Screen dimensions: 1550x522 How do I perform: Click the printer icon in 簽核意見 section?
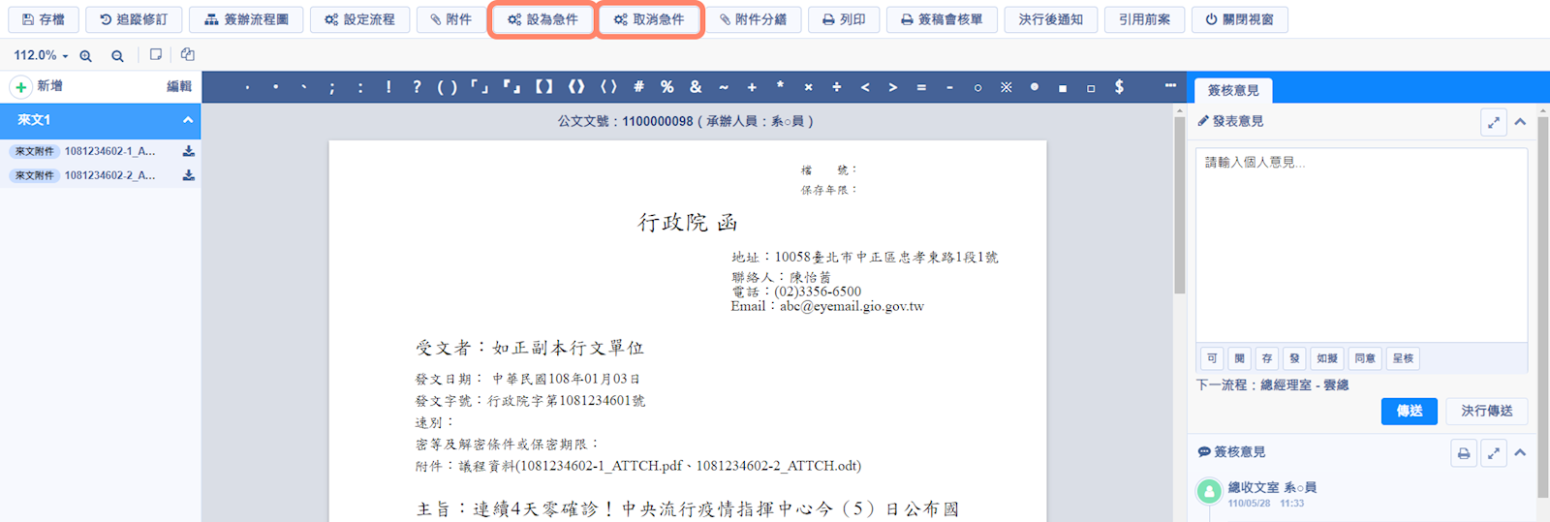tap(1464, 453)
